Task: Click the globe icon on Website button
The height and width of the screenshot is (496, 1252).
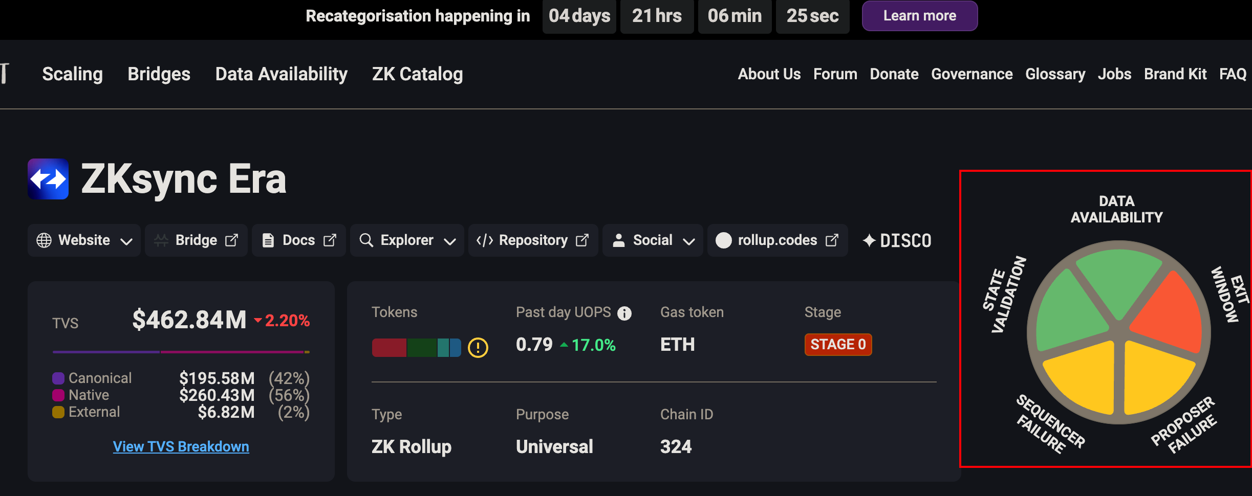Action: click(x=44, y=240)
